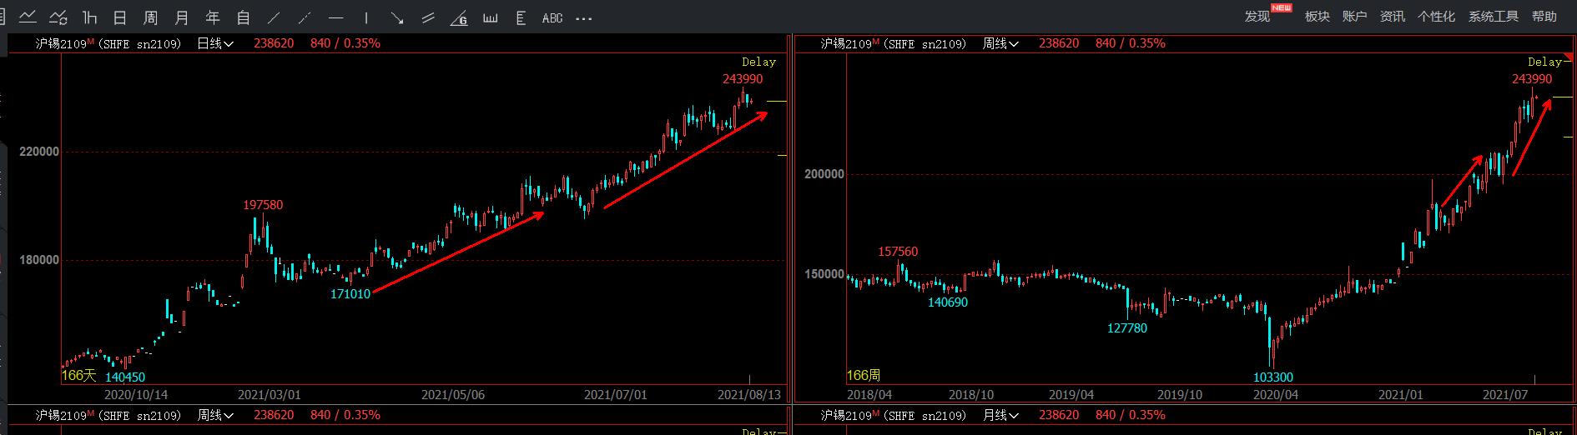Click the 150000 price axis label on weekly chart

coord(824,274)
